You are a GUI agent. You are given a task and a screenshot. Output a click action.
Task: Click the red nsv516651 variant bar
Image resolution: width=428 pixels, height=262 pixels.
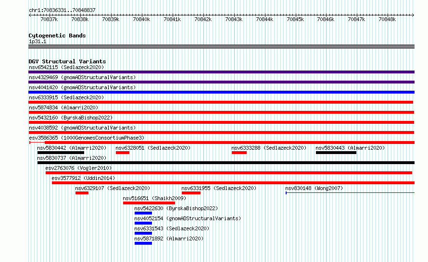(x=149, y=203)
